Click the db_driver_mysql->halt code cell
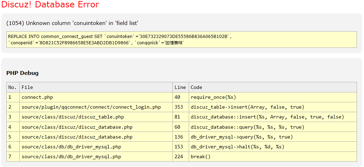 [237, 147]
